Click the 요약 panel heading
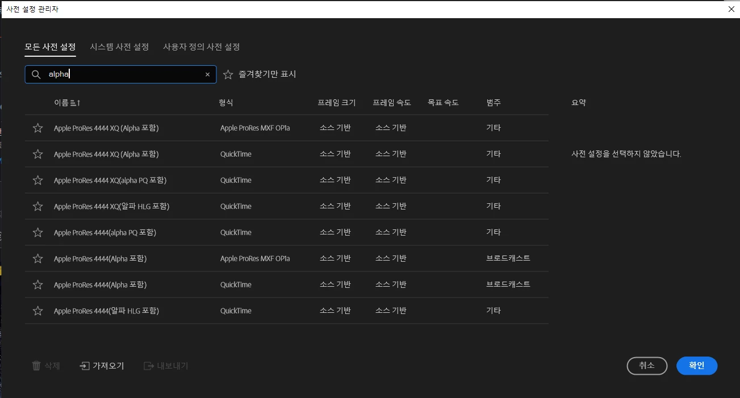Viewport: 740px width, 398px height. [579, 103]
